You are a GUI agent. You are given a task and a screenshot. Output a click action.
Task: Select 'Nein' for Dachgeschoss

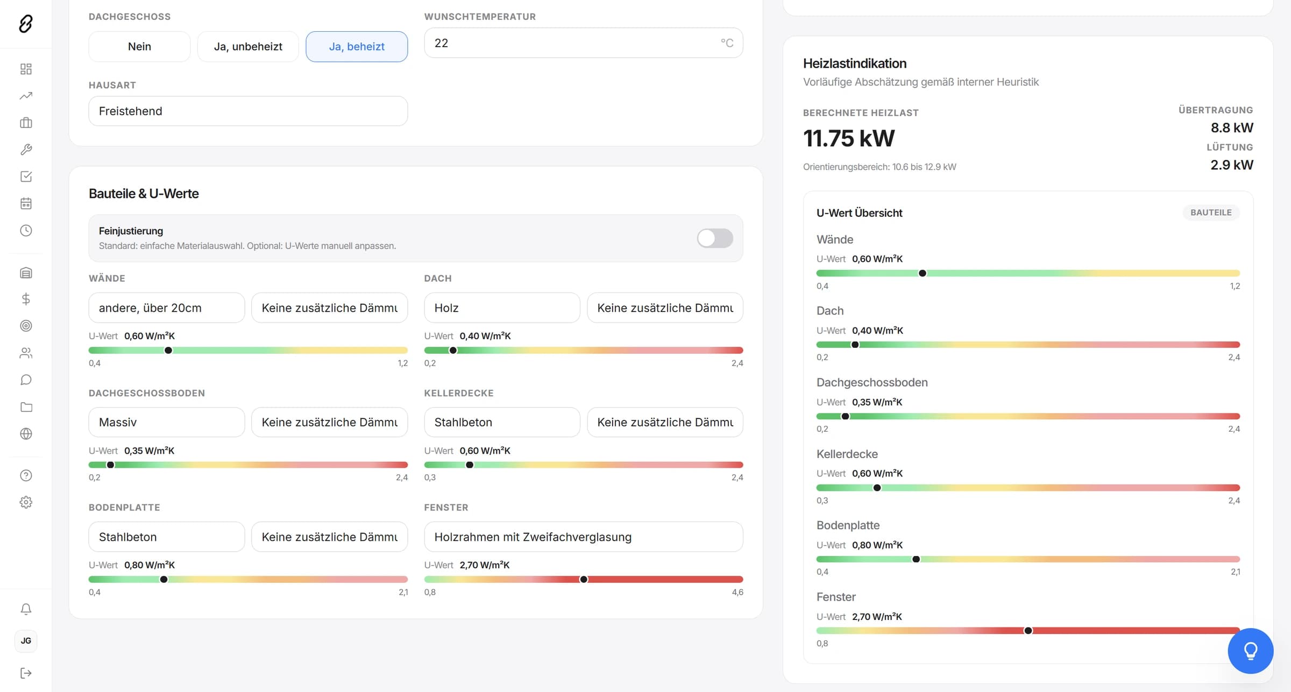click(139, 46)
